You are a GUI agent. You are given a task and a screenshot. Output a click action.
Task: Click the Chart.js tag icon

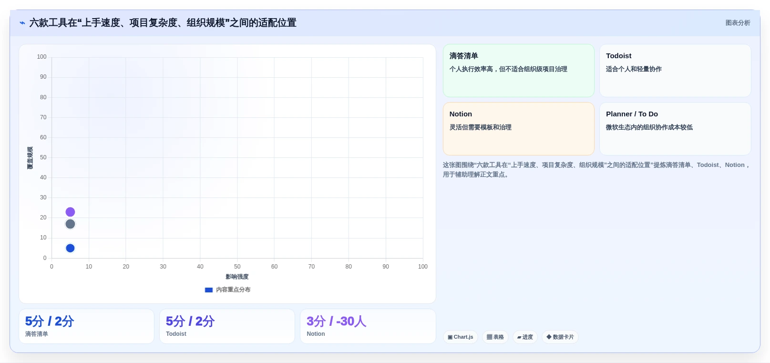(450, 337)
